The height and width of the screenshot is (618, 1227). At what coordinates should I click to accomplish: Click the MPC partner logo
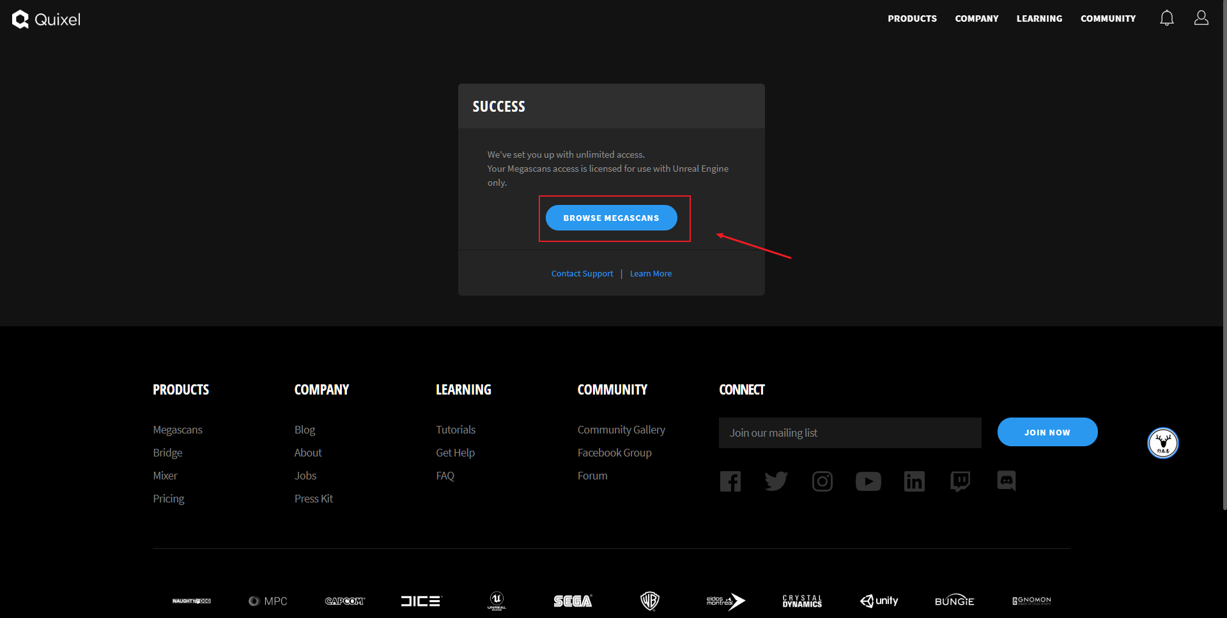tap(268, 601)
